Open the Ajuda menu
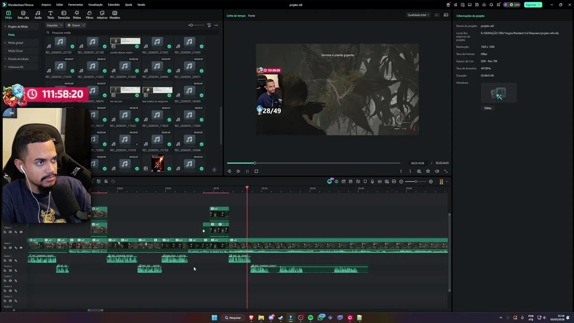The height and width of the screenshot is (323, 574). (128, 4)
